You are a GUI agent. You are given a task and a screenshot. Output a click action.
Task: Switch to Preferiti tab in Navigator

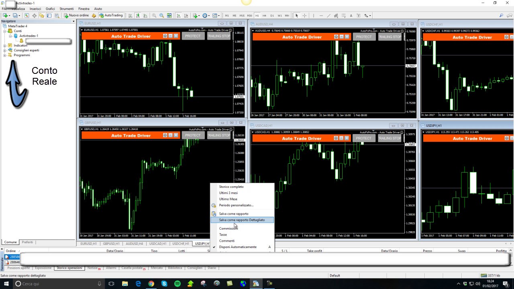tap(27, 242)
